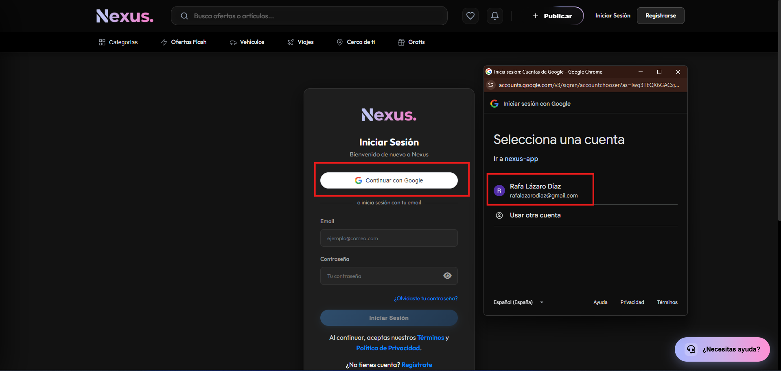
Task: Click Rafa Lázaro Díaz avatar circle
Action: (499, 191)
